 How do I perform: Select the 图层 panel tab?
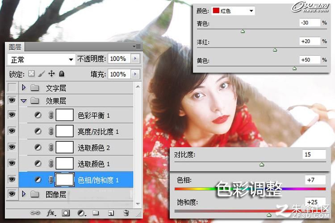click(15, 47)
